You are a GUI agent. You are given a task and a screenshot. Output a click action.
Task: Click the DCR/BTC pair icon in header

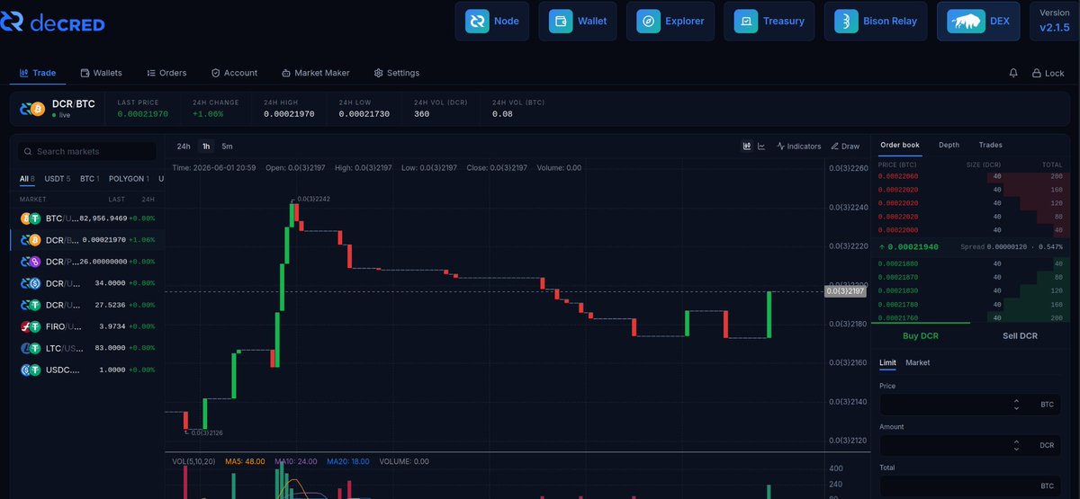tap(32, 109)
